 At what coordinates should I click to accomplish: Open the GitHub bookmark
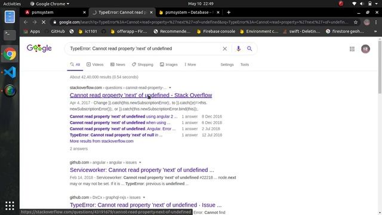pos(55,32)
